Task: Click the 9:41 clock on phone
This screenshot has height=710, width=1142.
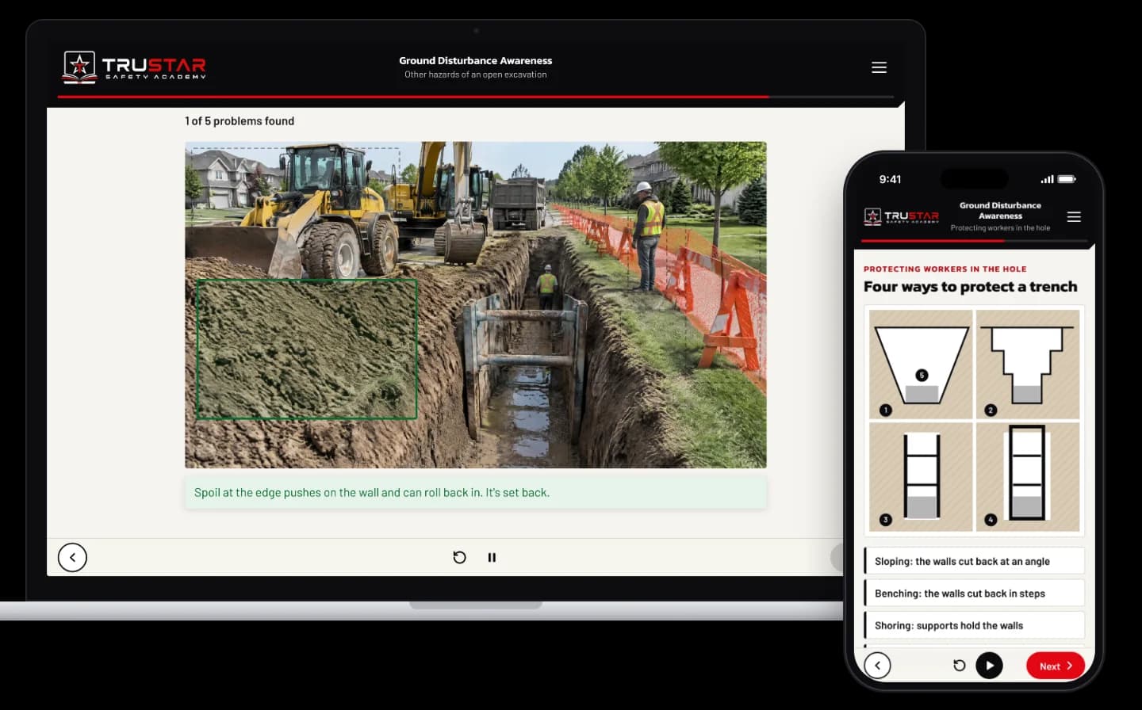Action: [x=890, y=179]
